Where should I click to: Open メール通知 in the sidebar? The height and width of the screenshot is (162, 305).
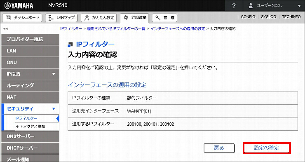pos(30,158)
